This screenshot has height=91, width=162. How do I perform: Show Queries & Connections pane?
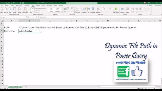coord(40,8)
